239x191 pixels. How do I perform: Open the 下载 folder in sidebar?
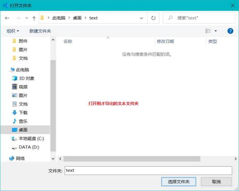click(20, 113)
